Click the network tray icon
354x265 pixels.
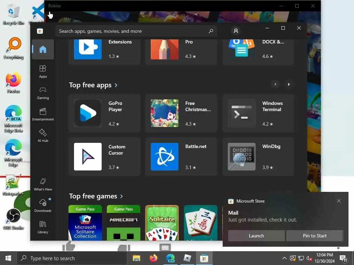coord(301,258)
